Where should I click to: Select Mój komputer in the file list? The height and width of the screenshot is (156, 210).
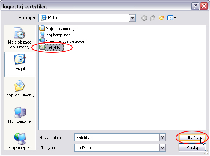tap(54, 35)
